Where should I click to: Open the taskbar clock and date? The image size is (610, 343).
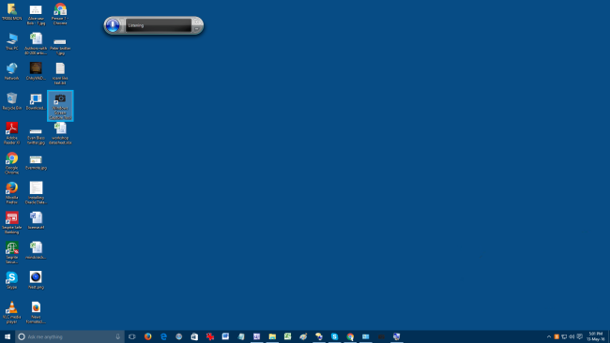point(596,336)
